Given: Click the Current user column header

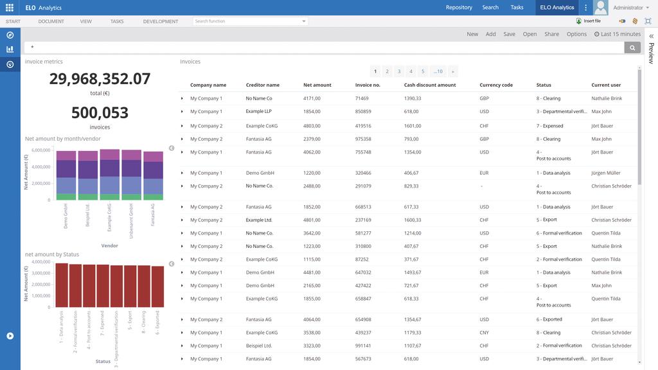Looking at the screenshot, I should pos(606,85).
